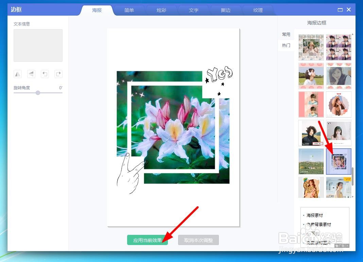The image size is (363, 262).
Task: Close the advertisement box
Action: [347, 246]
